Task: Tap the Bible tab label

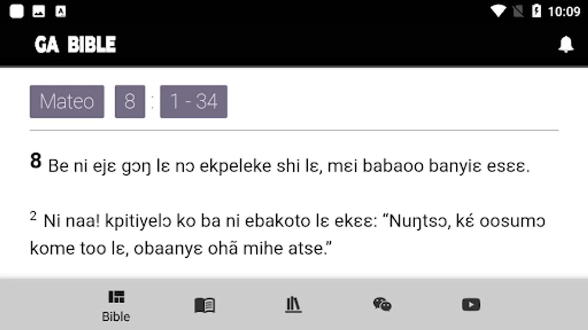Action: pyautogui.click(x=116, y=316)
